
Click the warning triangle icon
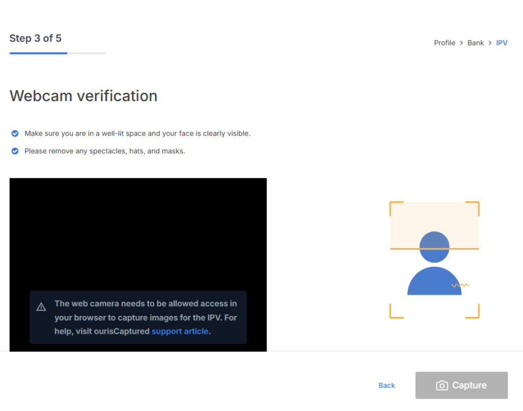[41, 307]
